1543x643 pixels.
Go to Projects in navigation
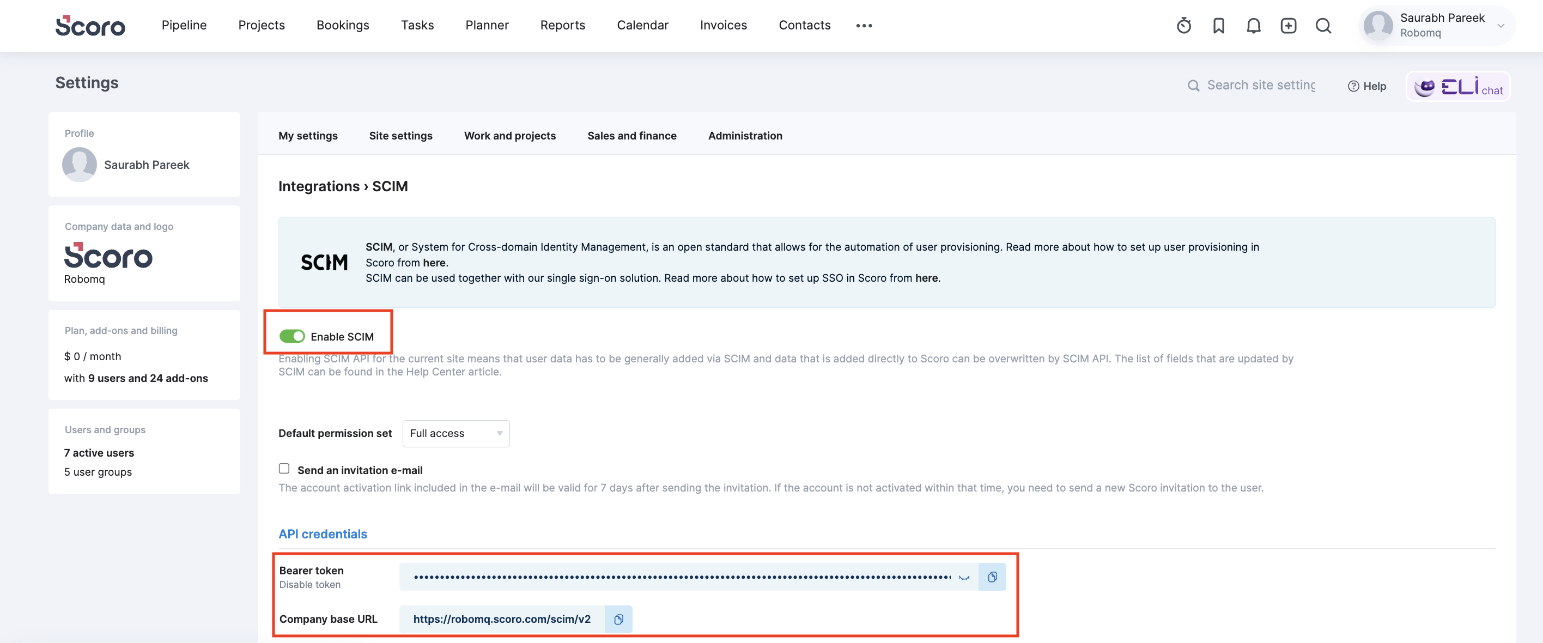[x=261, y=25]
